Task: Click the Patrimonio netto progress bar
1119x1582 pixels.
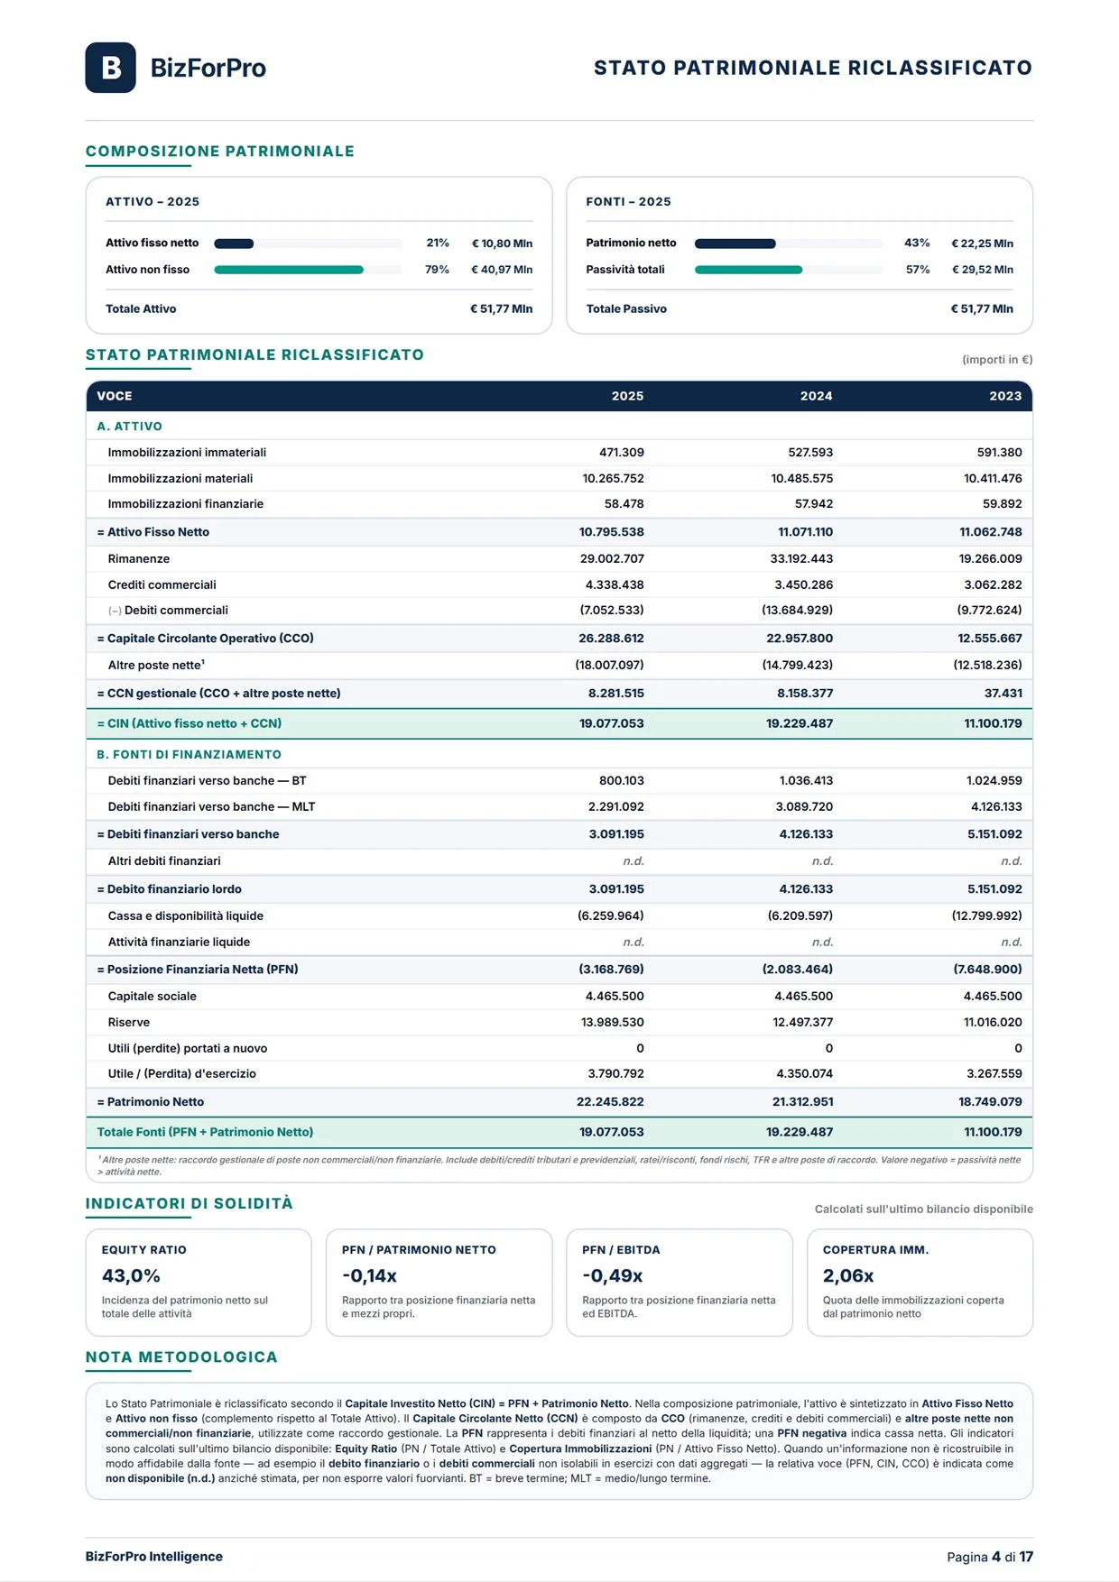Action: 788,244
